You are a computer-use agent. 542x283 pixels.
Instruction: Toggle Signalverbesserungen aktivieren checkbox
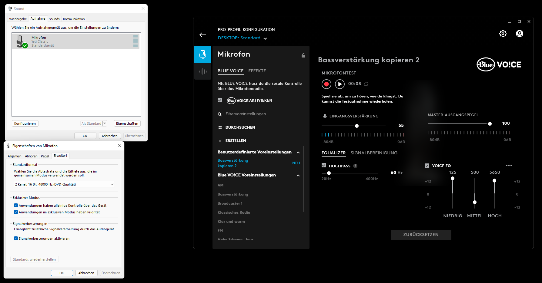16,239
